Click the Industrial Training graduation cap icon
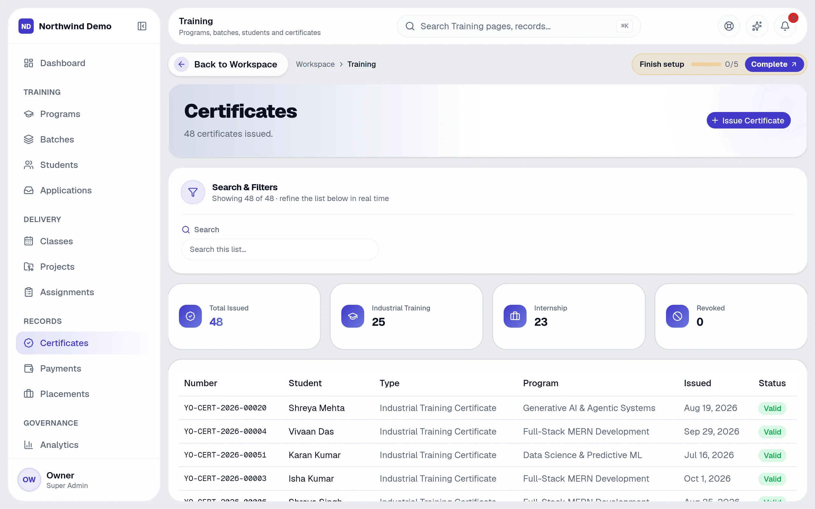The height and width of the screenshot is (509, 815). coord(353,316)
